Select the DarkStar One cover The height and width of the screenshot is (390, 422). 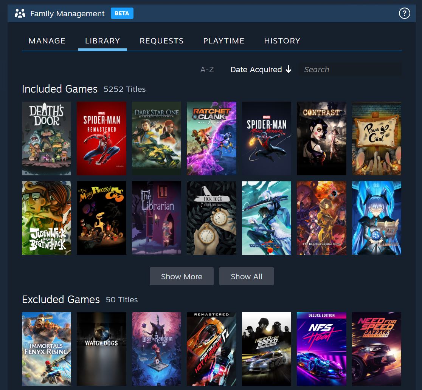(157, 139)
